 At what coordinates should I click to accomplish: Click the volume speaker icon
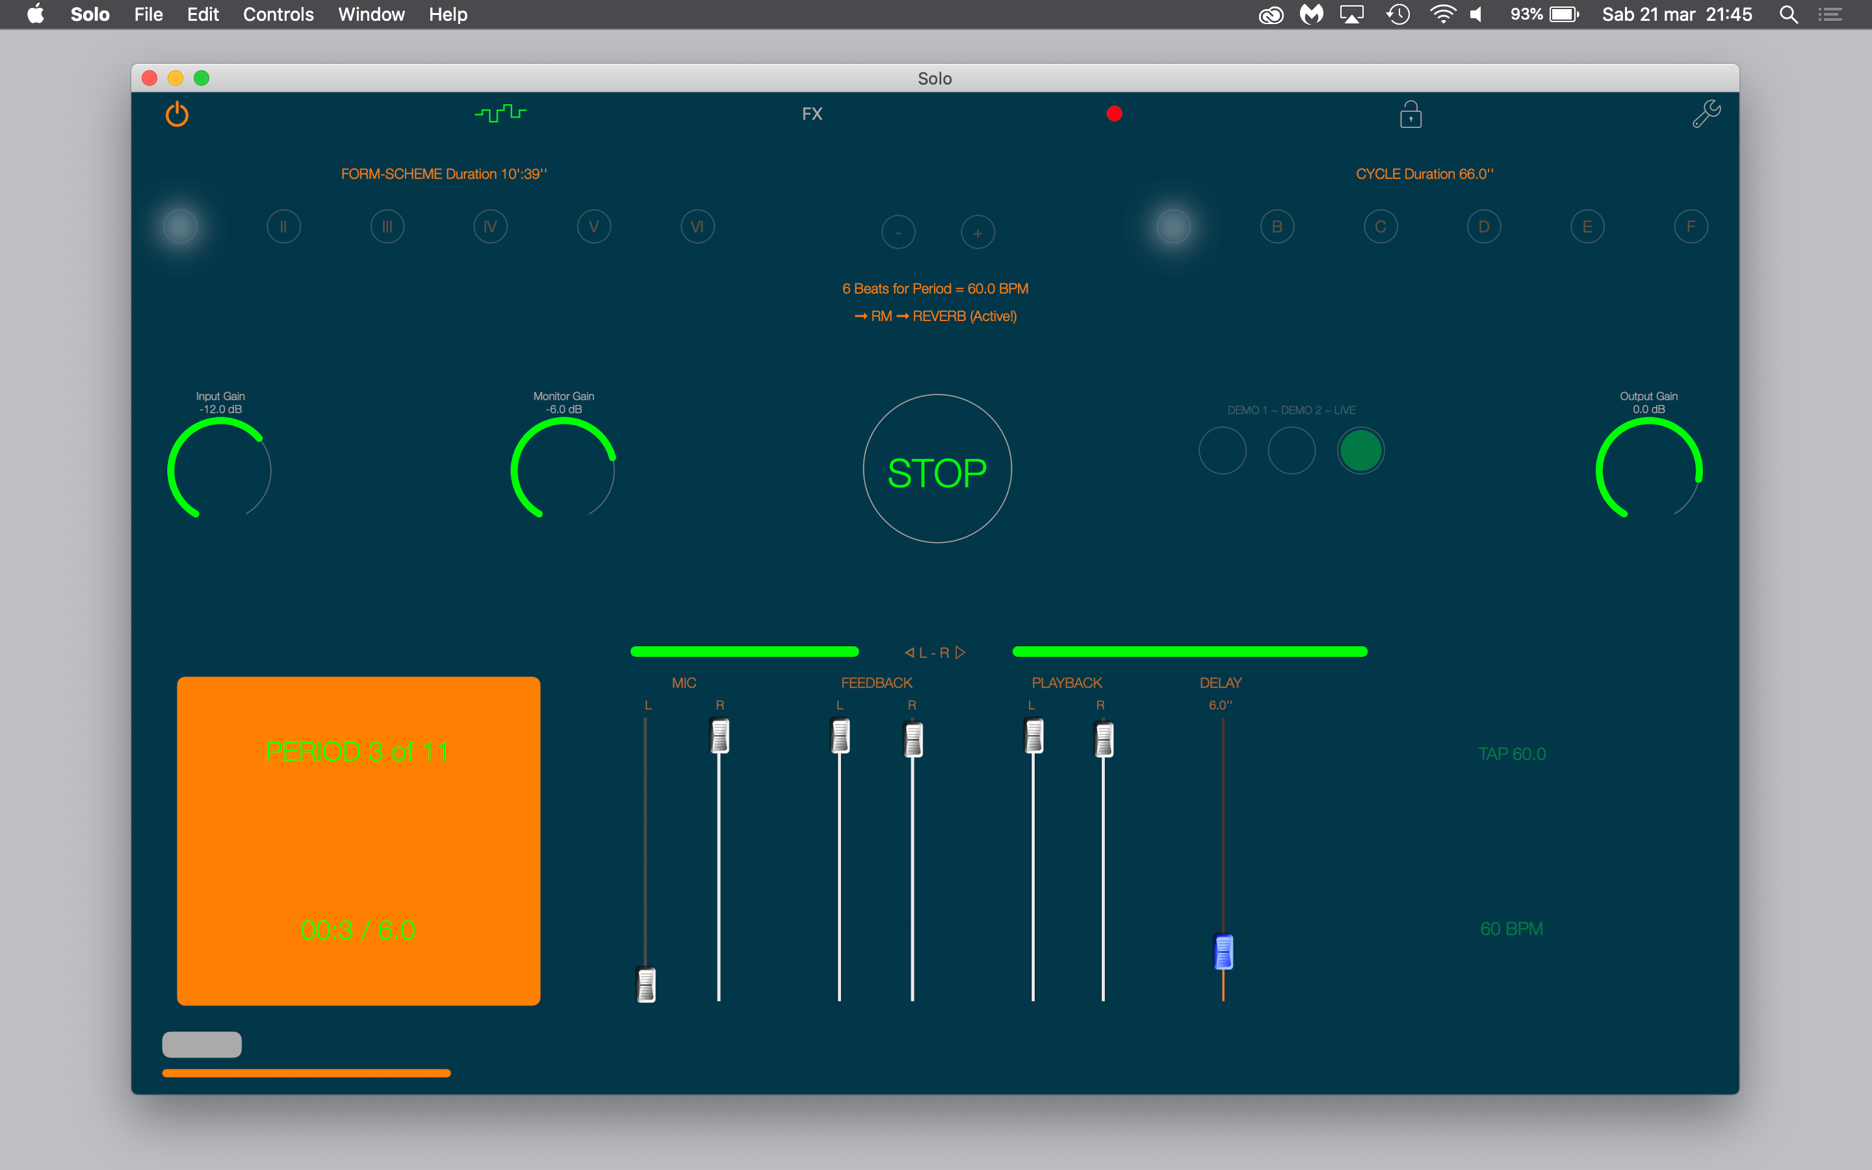coord(1476,14)
